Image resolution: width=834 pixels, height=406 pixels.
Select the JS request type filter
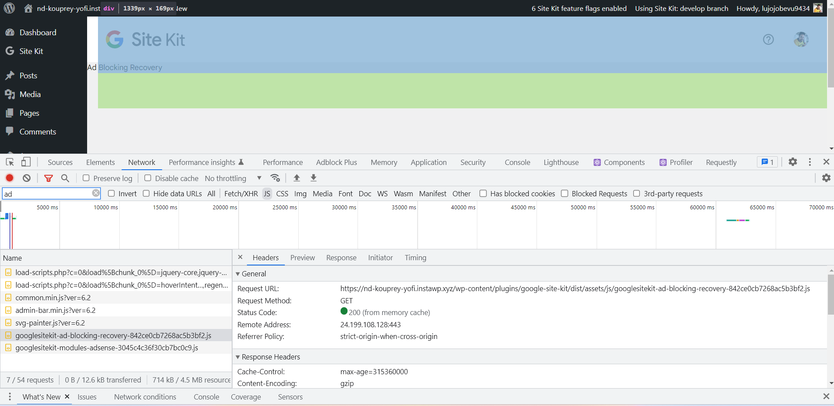tap(267, 193)
